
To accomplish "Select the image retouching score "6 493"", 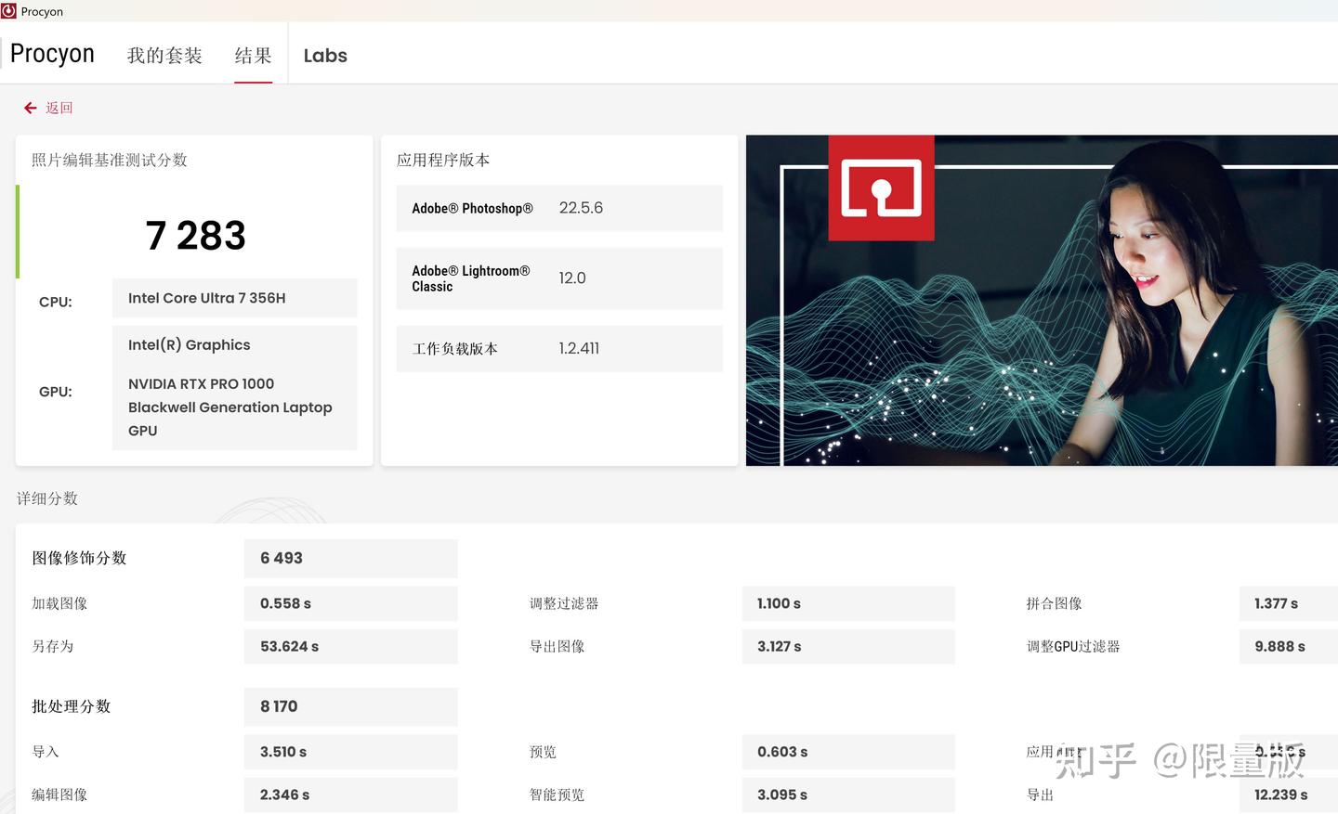I will pos(282,558).
